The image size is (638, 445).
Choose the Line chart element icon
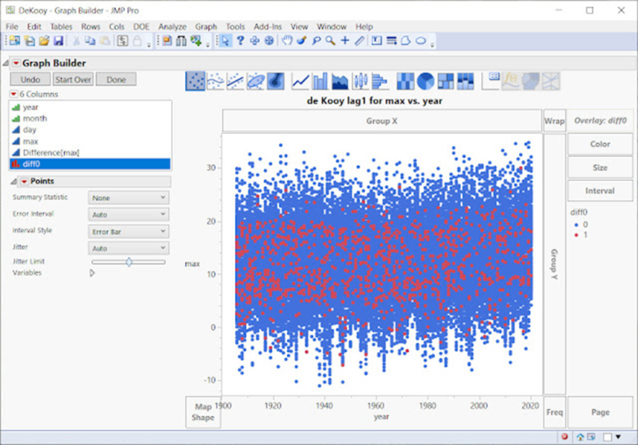300,82
